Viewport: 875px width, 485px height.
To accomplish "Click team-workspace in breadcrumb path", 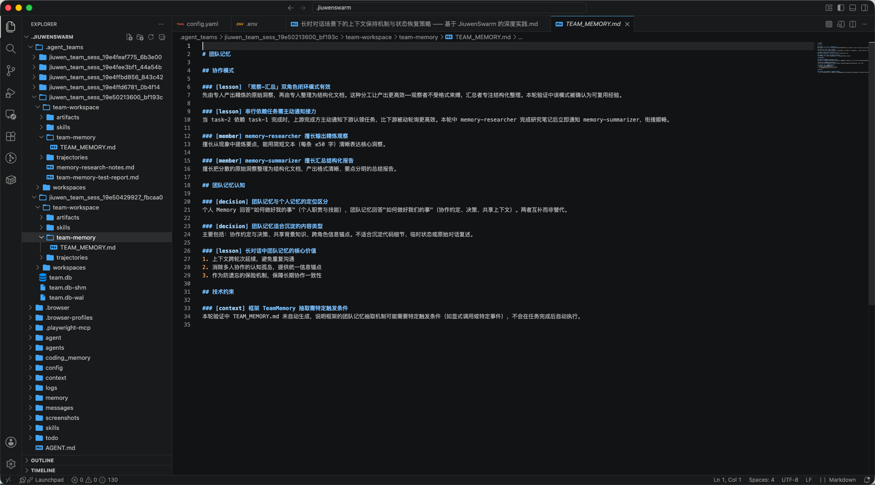I will [368, 37].
